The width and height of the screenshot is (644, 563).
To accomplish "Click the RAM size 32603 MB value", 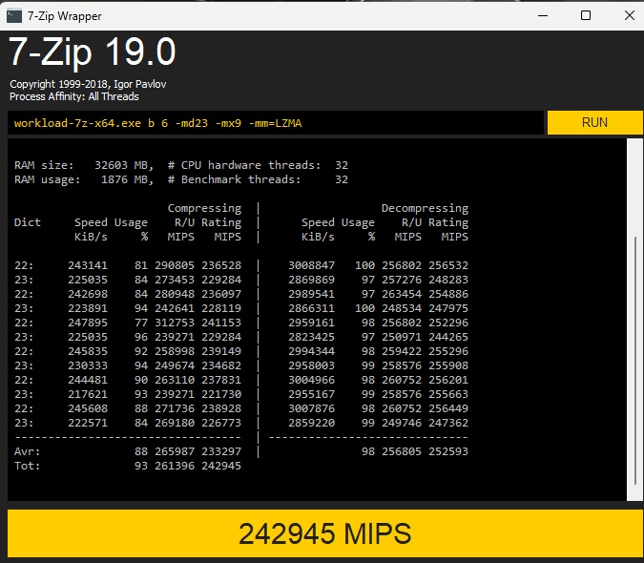I will 124,165.
